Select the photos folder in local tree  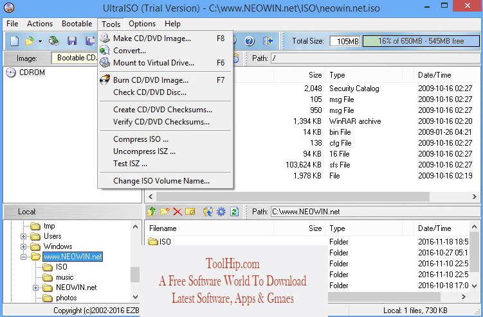[66, 298]
